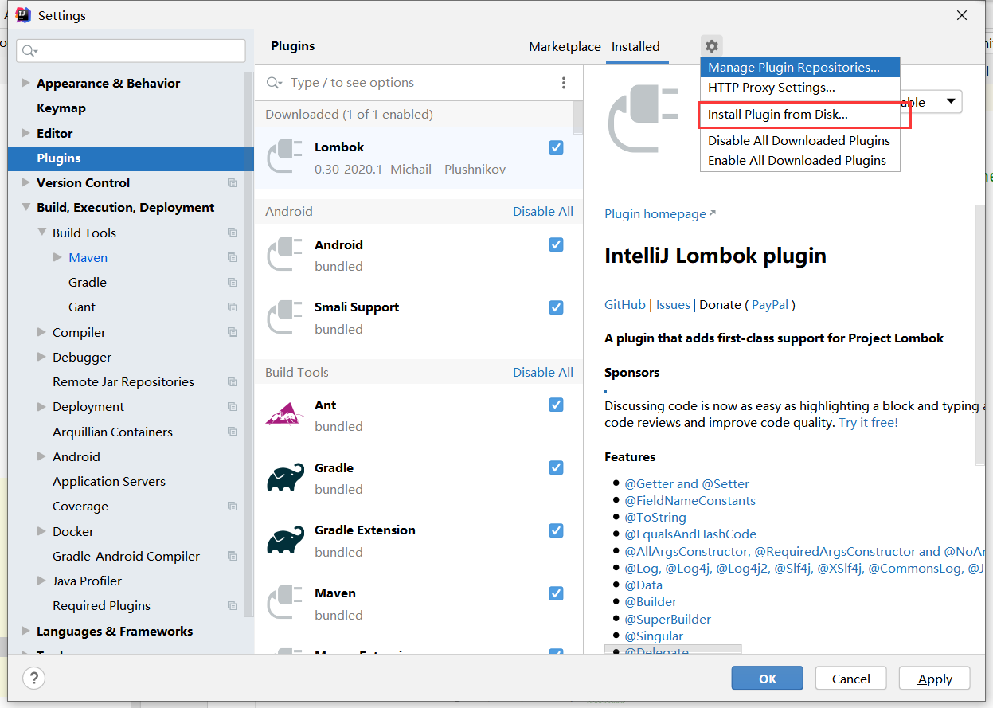993x708 pixels.
Task: Toggle the Gradle plugin checkbox
Action: pos(557,467)
